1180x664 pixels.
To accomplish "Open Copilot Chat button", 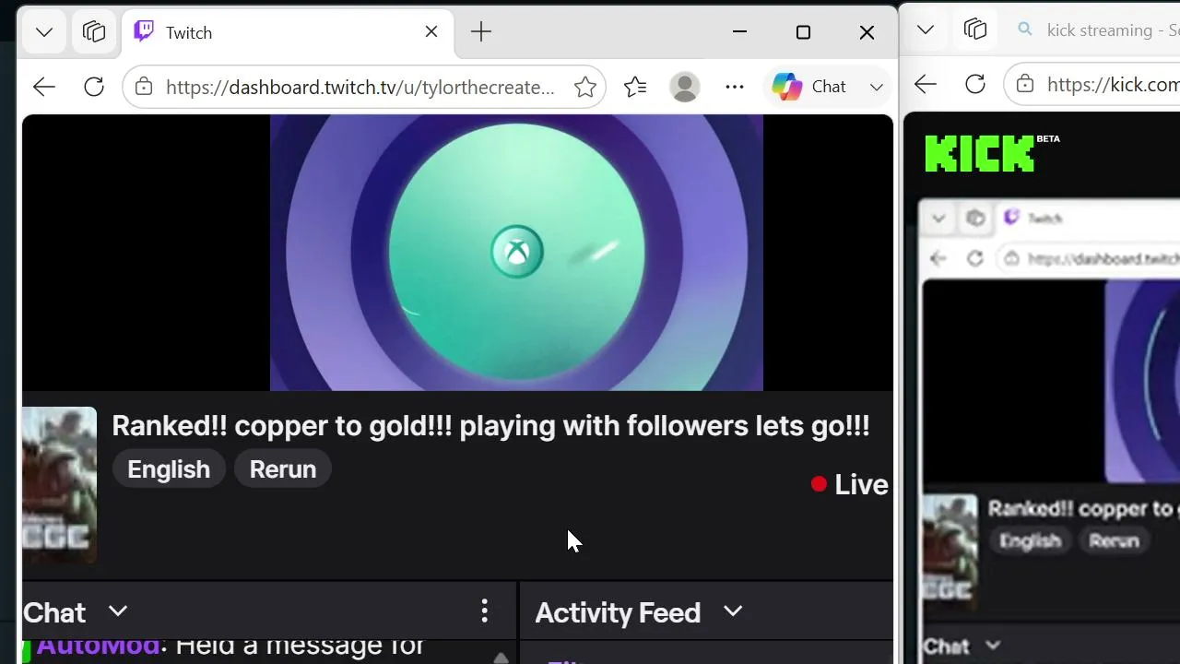I will point(808,87).
